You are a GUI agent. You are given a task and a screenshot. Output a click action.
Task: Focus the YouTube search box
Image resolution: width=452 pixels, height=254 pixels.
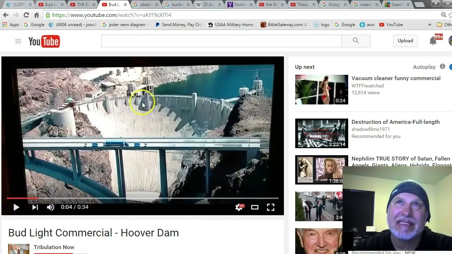tap(221, 41)
